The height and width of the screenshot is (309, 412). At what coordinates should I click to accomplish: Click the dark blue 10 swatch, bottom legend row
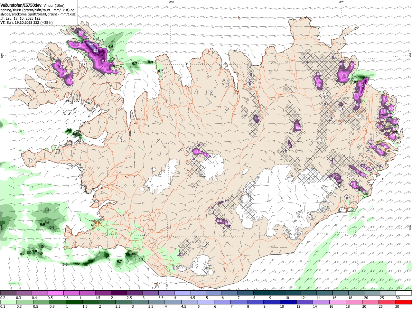pos(287,302)
